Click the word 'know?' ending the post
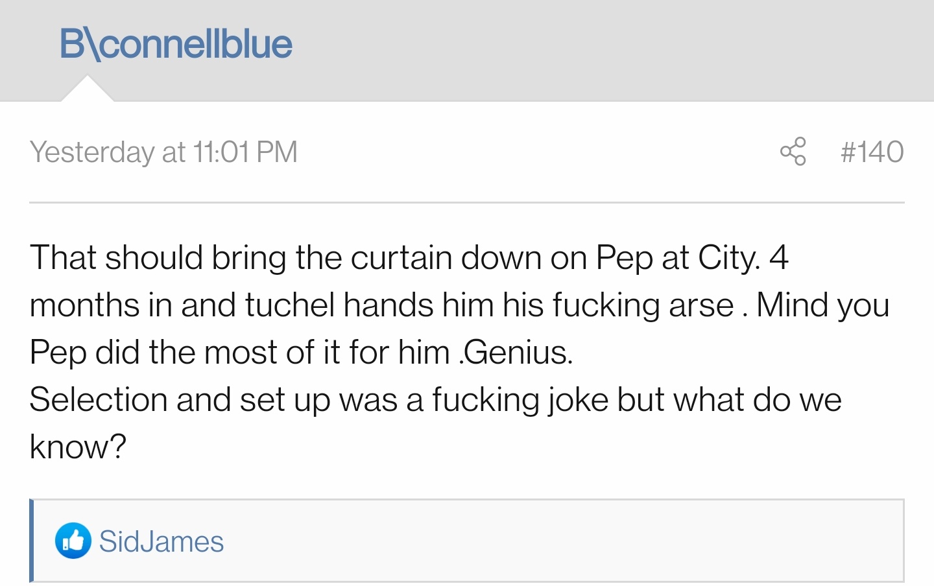The image size is (934, 586). point(78,447)
